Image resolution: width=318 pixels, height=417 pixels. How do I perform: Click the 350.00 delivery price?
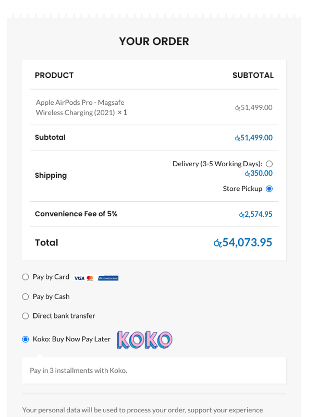point(259,174)
